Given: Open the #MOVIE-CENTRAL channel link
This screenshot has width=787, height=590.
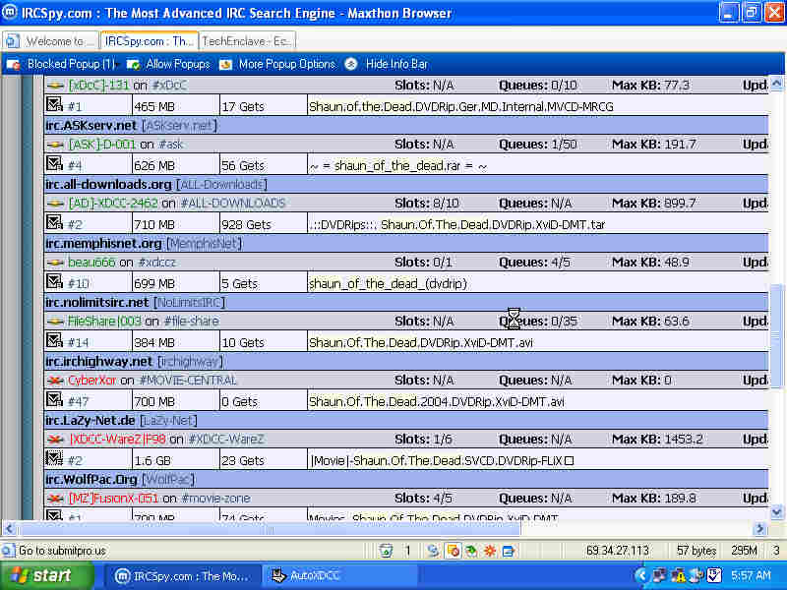Looking at the screenshot, I should coord(187,381).
